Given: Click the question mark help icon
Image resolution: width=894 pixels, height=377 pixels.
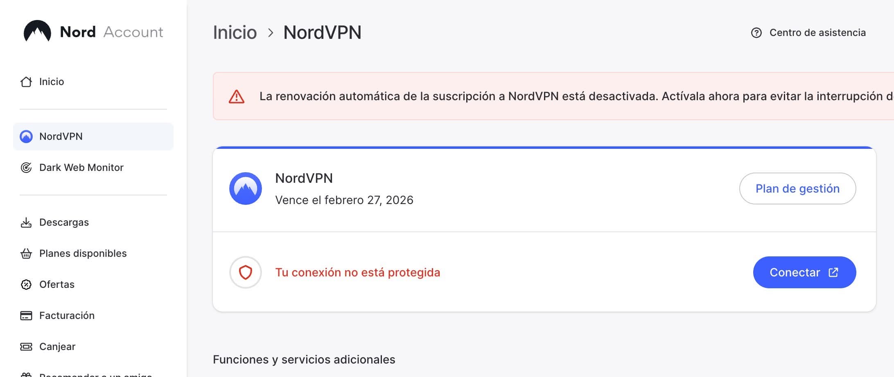Looking at the screenshot, I should [x=756, y=33].
